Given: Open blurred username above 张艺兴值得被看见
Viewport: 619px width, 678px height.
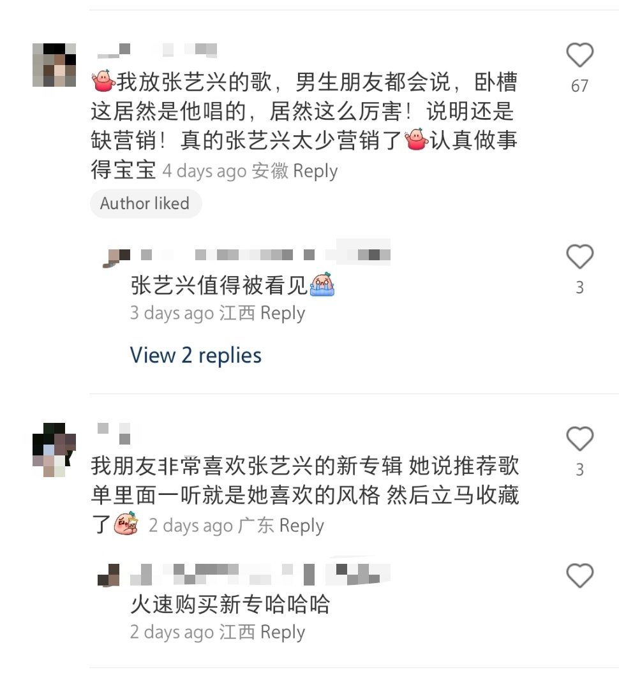Looking at the screenshot, I should [265, 254].
